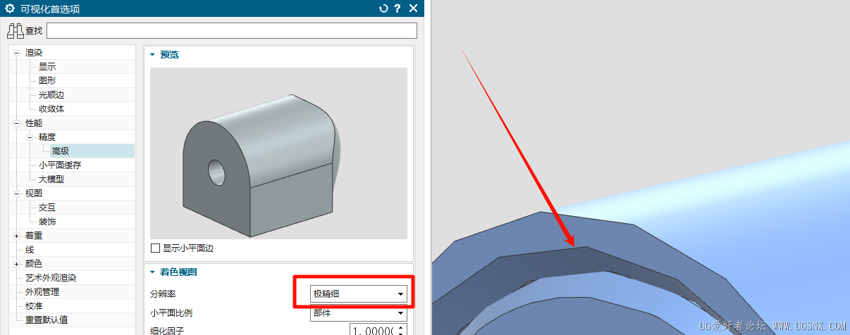Collapse the 预览 section

[152, 54]
